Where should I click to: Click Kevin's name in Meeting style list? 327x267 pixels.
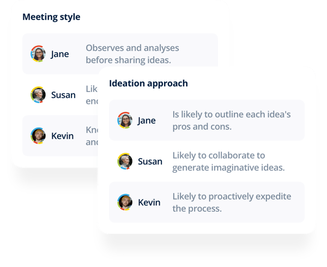coord(62,135)
